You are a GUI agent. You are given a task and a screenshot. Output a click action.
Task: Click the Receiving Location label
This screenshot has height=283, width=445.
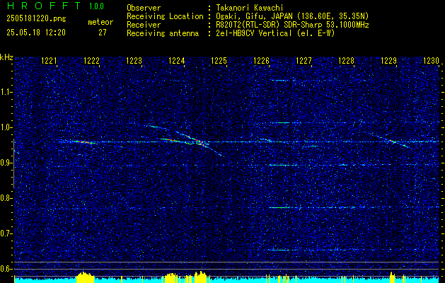point(165,16)
